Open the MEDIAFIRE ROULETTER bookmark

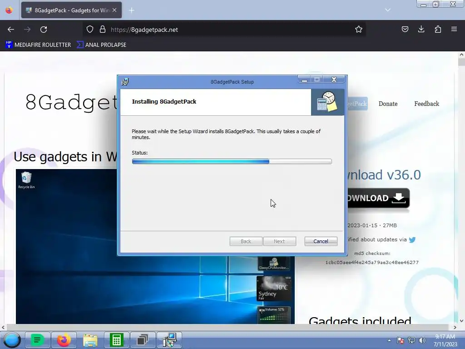(38, 45)
